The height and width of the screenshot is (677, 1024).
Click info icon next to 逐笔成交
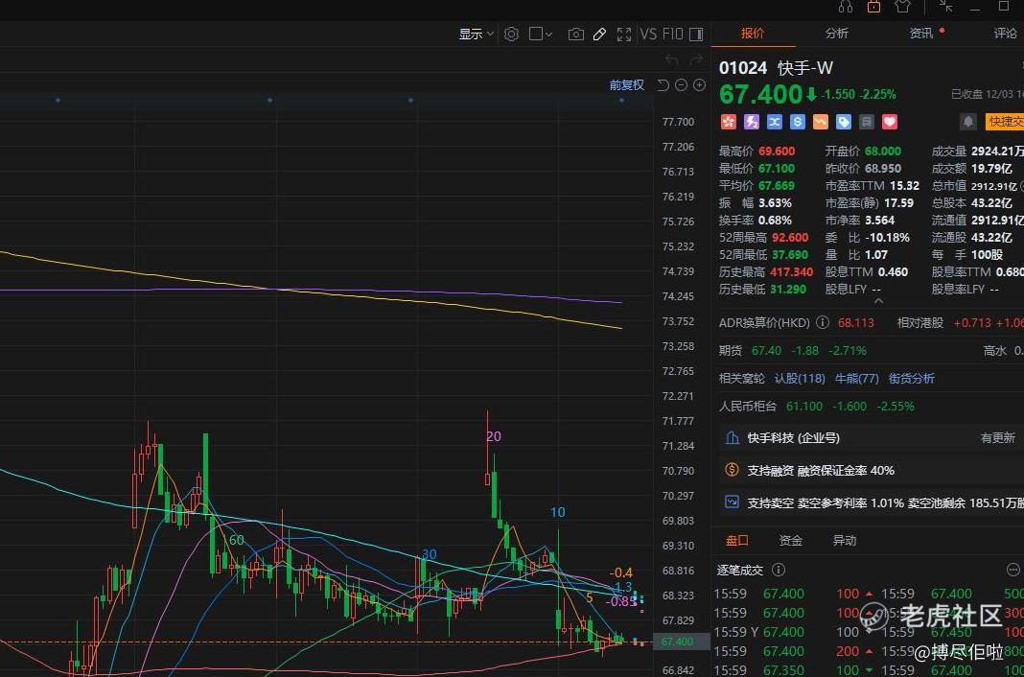point(779,570)
